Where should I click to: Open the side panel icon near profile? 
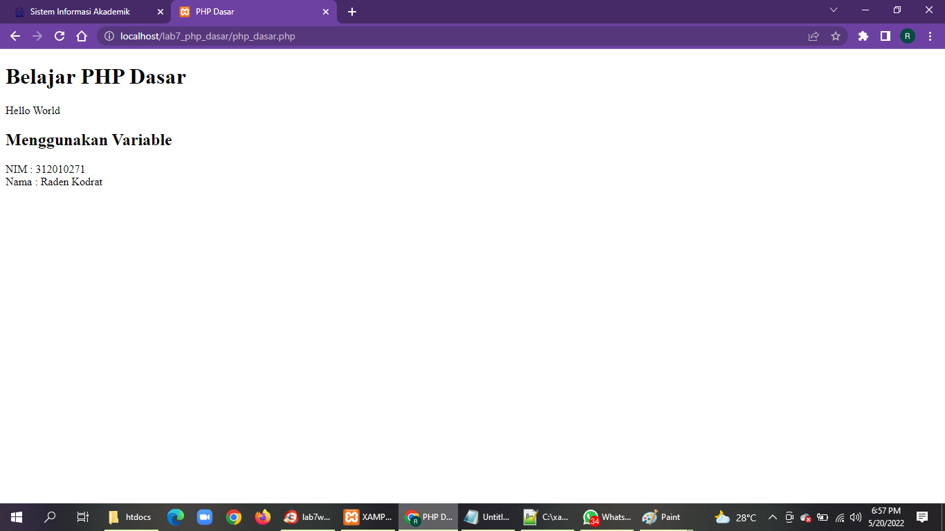coord(886,36)
